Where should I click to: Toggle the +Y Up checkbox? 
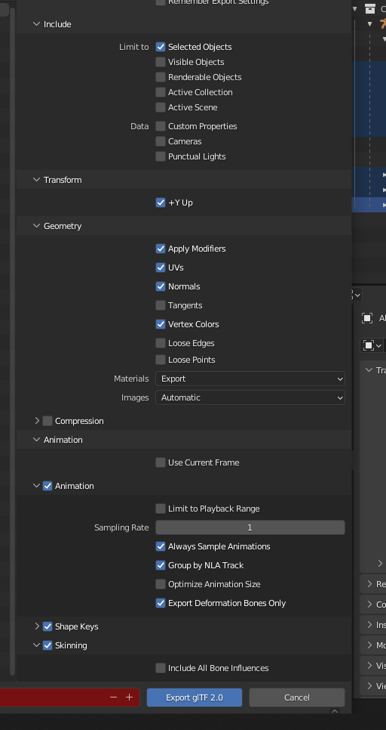pos(161,203)
